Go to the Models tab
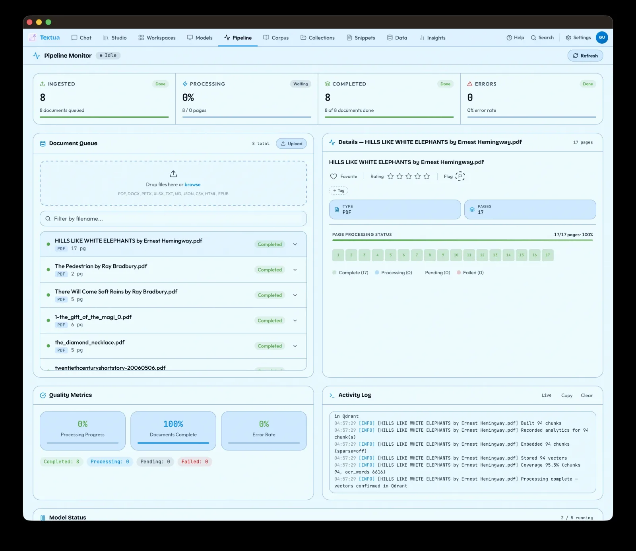636x551 pixels. coord(200,38)
